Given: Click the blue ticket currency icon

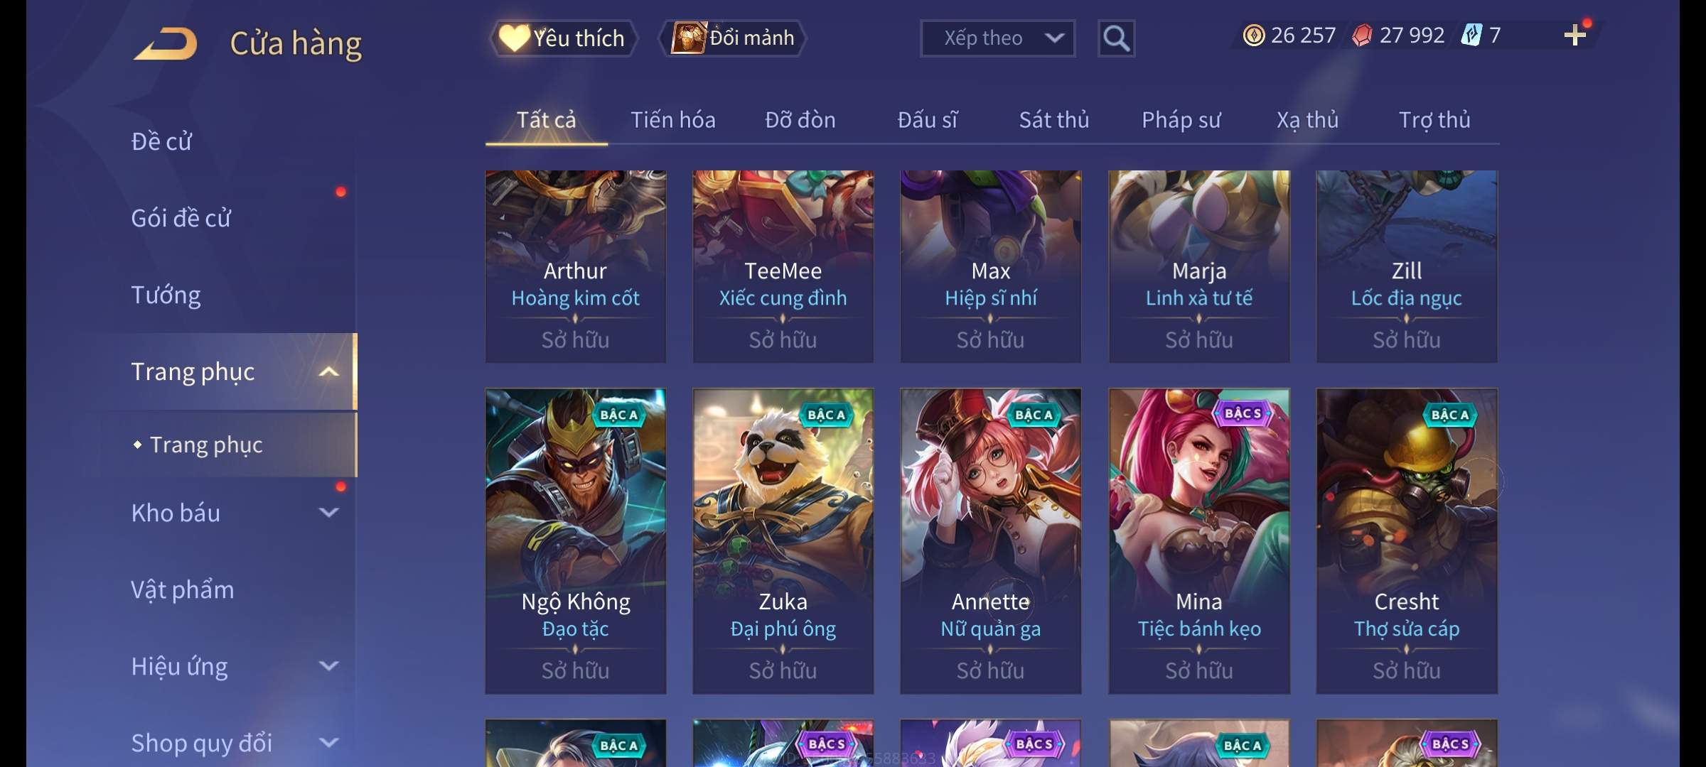Looking at the screenshot, I should 1471,35.
